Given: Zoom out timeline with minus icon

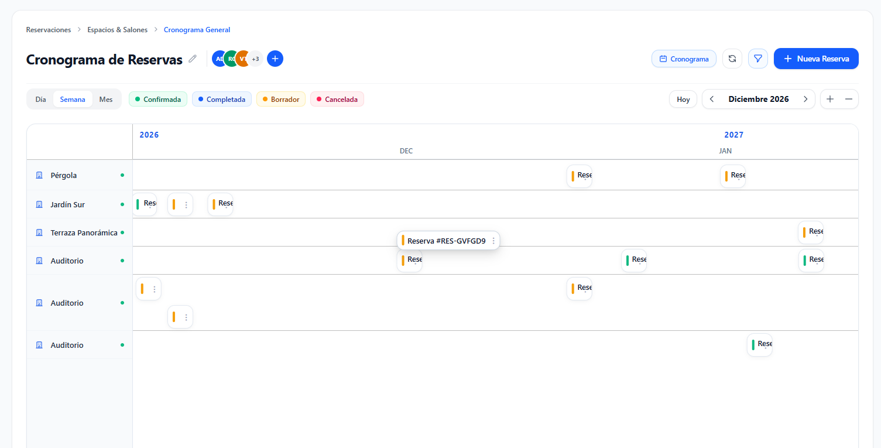Looking at the screenshot, I should click(849, 99).
